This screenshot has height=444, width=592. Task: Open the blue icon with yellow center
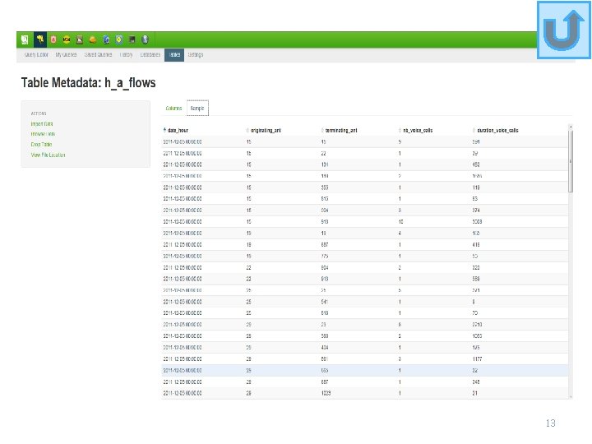coord(119,39)
